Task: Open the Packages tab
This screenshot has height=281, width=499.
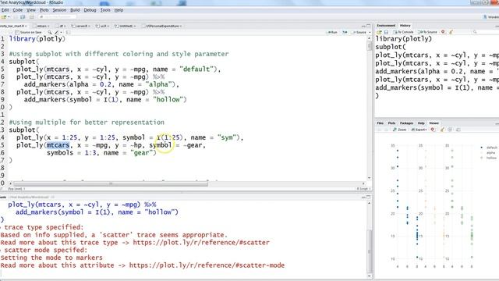Action: (x=406, y=123)
